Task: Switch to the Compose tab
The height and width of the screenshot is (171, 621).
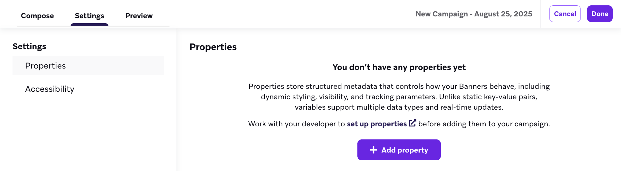Action: pyautogui.click(x=37, y=15)
